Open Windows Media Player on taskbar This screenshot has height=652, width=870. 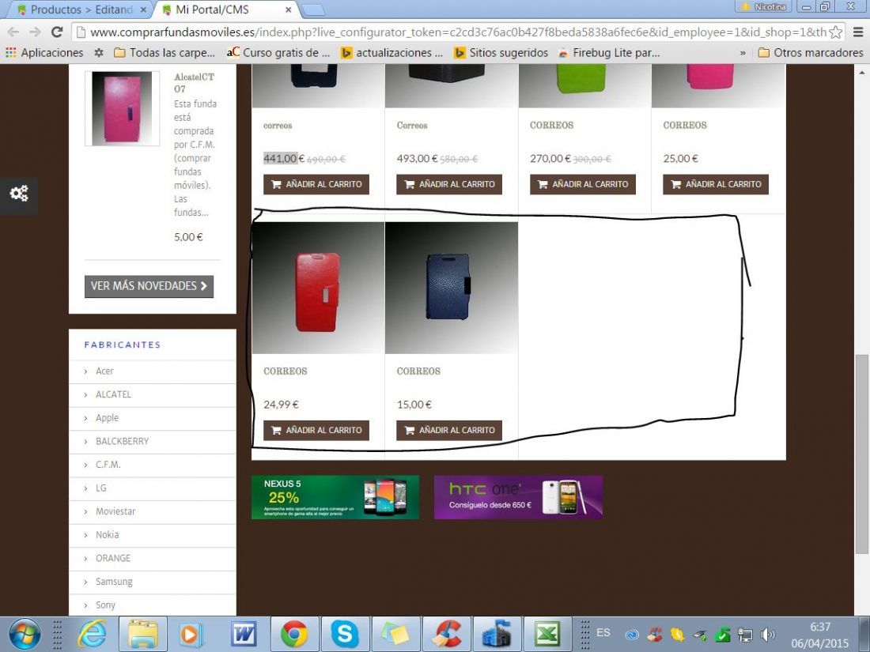(x=191, y=635)
